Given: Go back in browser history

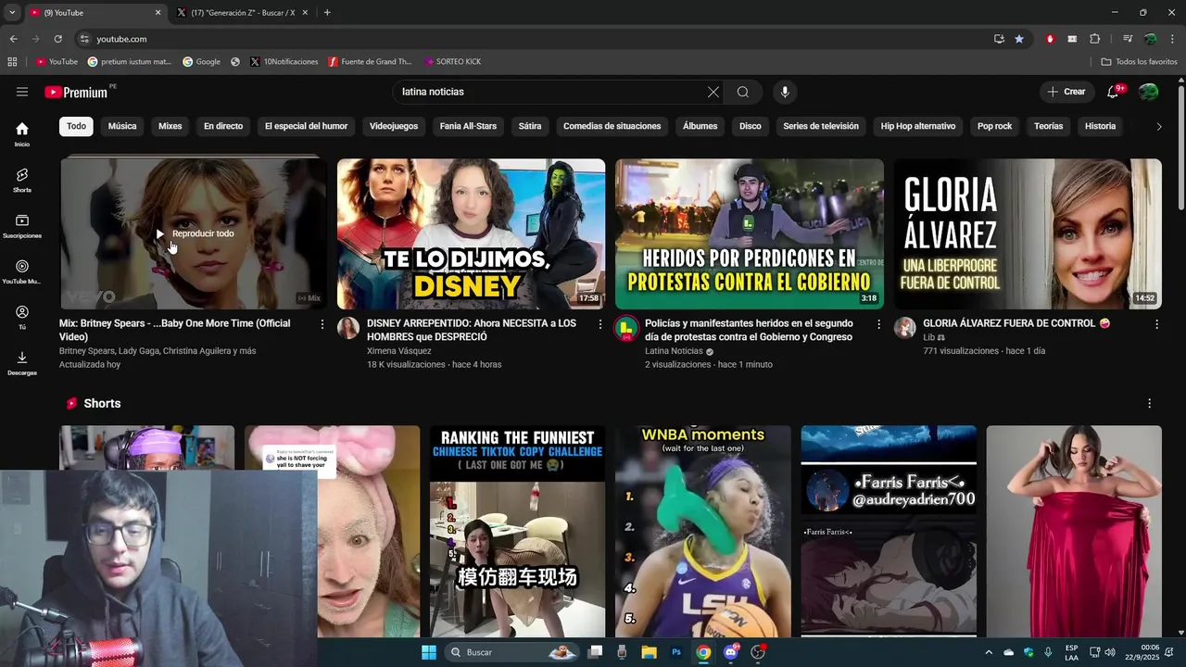Looking at the screenshot, I should click(13, 39).
